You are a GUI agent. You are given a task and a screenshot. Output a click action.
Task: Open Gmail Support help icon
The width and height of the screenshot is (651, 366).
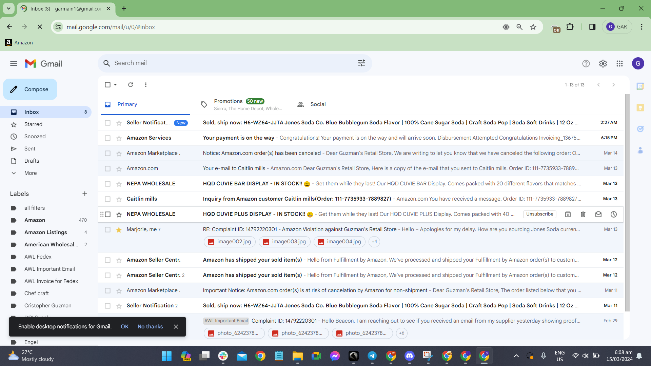[x=586, y=64]
